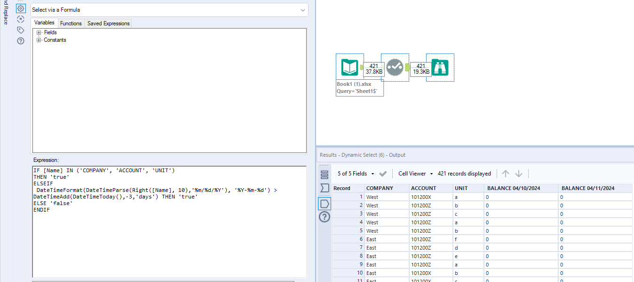Viewport: 634px width, 282px height.
Task: Switch to the Functions tab
Action: click(71, 23)
